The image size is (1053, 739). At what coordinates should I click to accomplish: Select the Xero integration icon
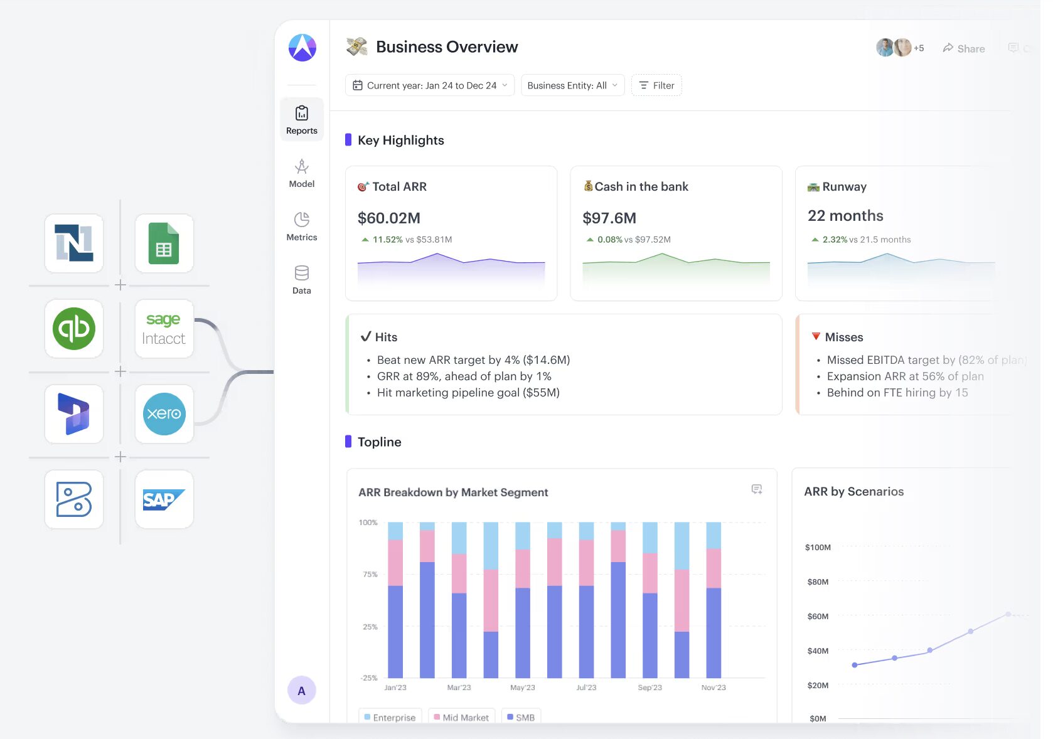click(164, 414)
